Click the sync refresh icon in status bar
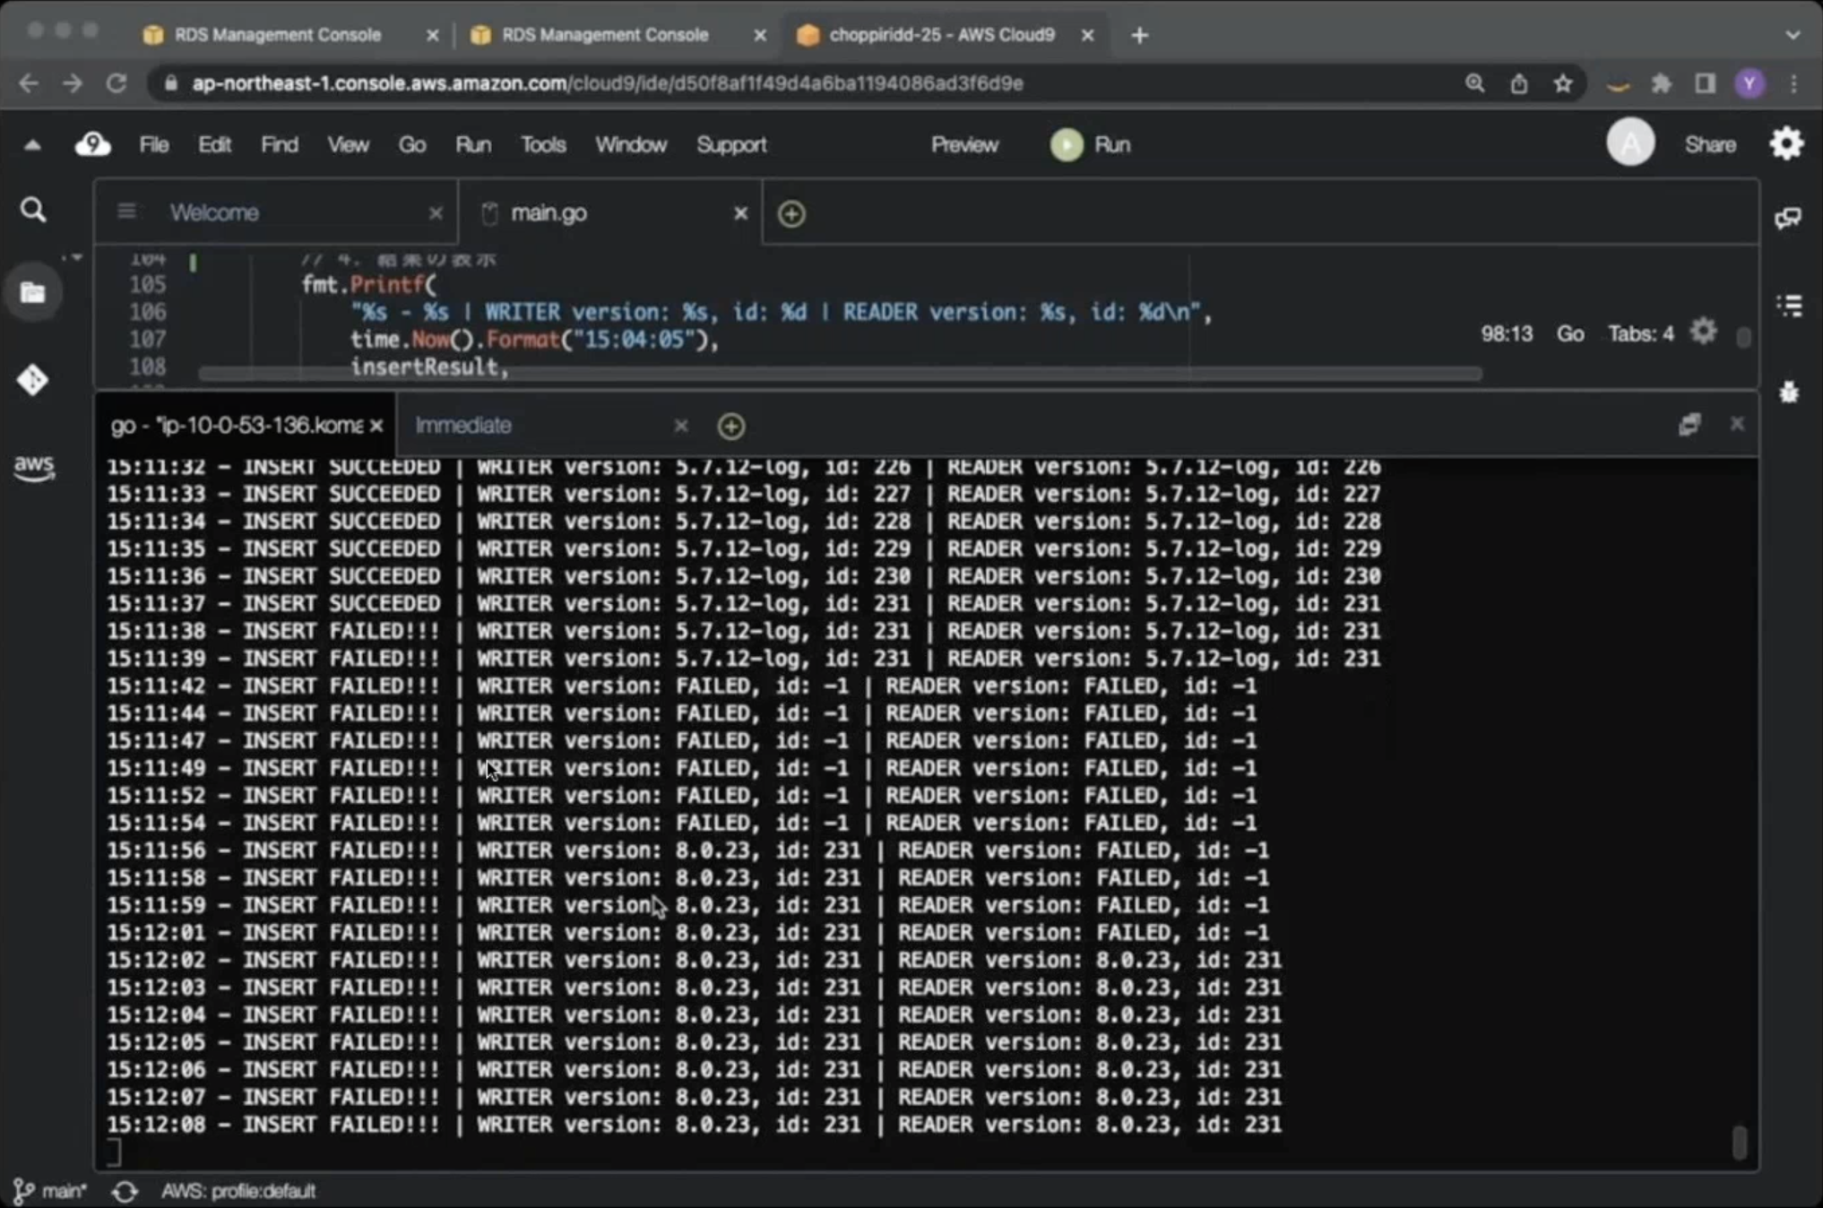1823x1208 pixels. pyautogui.click(x=125, y=1191)
